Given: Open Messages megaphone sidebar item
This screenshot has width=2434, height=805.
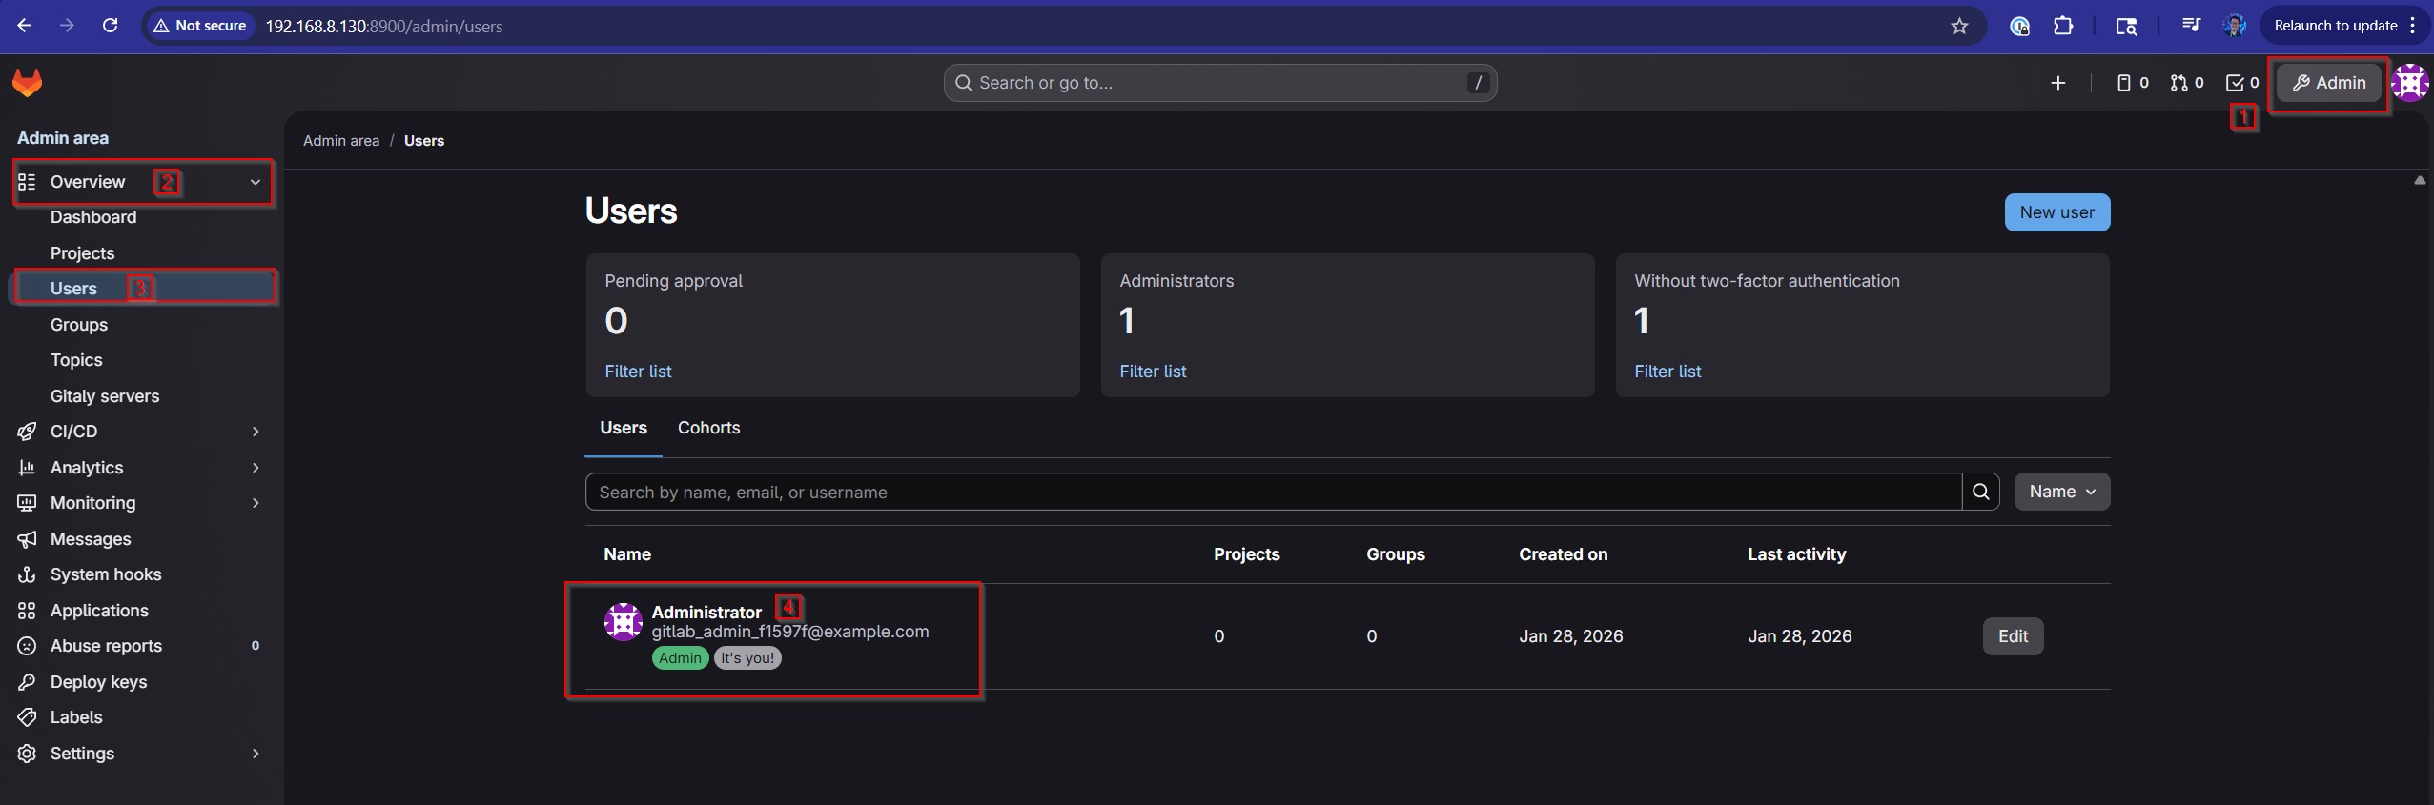Looking at the screenshot, I should (139, 539).
